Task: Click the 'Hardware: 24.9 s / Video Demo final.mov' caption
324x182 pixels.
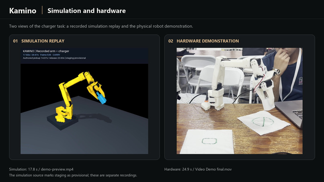Action: [x=198, y=169]
